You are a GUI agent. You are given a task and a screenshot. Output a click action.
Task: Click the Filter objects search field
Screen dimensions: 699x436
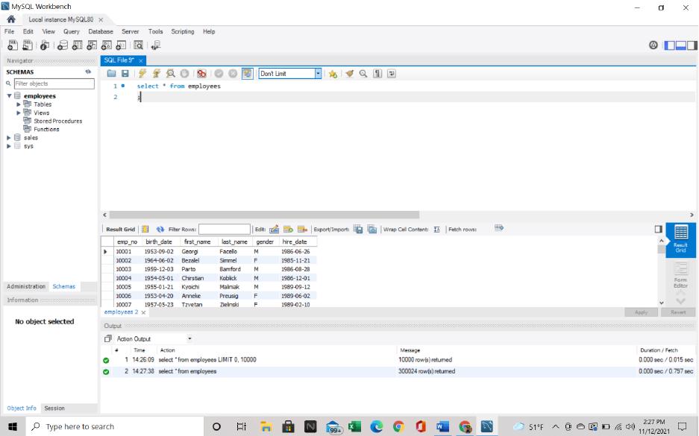click(x=54, y=83)
